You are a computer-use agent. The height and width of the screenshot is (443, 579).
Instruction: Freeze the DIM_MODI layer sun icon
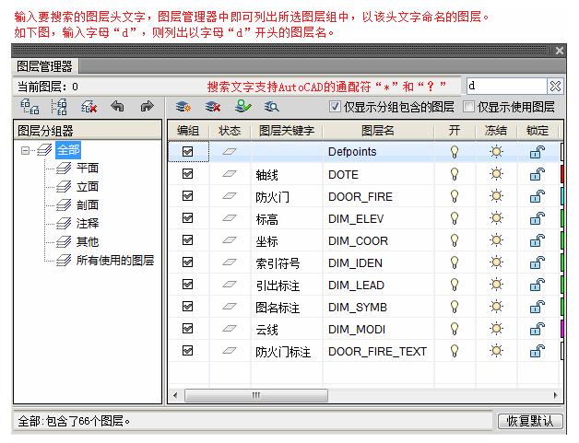496,329
